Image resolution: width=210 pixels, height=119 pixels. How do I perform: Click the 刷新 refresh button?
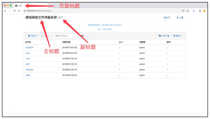(167, 18)
